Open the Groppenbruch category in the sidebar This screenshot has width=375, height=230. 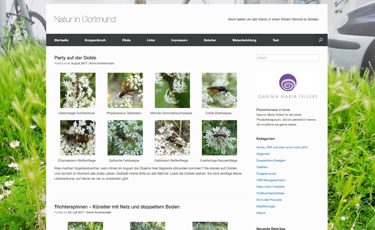click(x=266, y=174)
